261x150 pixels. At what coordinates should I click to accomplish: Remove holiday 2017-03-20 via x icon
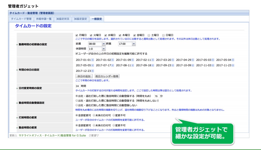173,60
